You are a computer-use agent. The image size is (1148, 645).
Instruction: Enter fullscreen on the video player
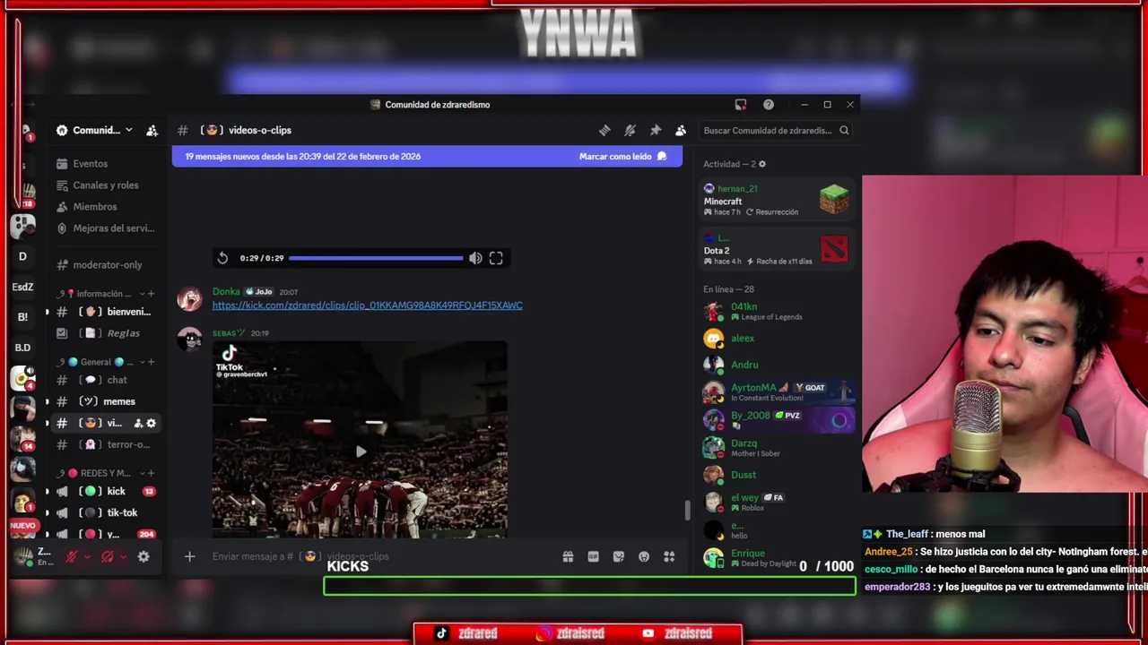click(x=496, y=258)
